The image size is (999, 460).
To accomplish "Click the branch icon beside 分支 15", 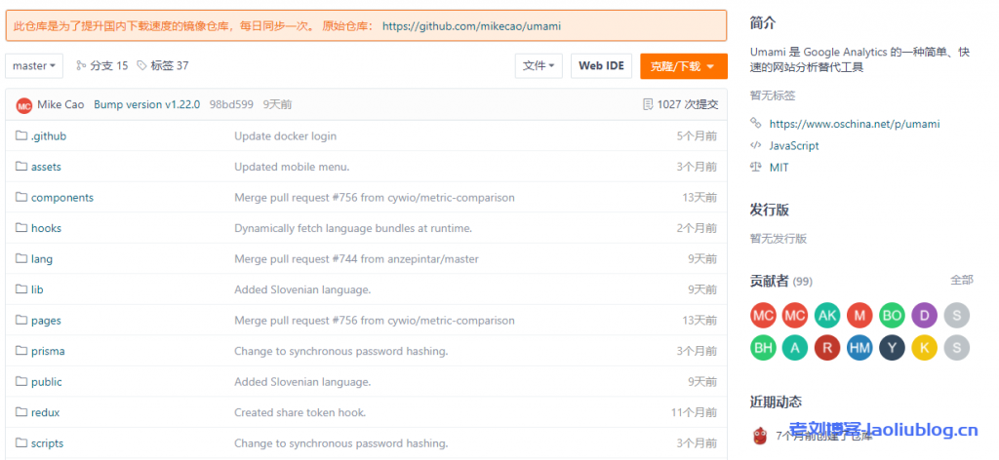I will click(81, 66).
